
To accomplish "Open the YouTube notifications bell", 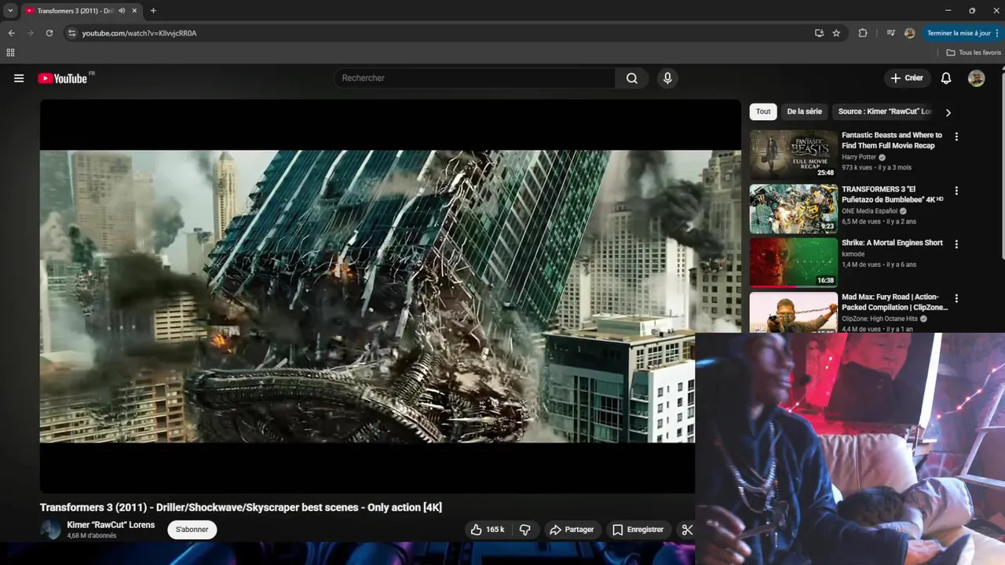I will coord(946,78).
